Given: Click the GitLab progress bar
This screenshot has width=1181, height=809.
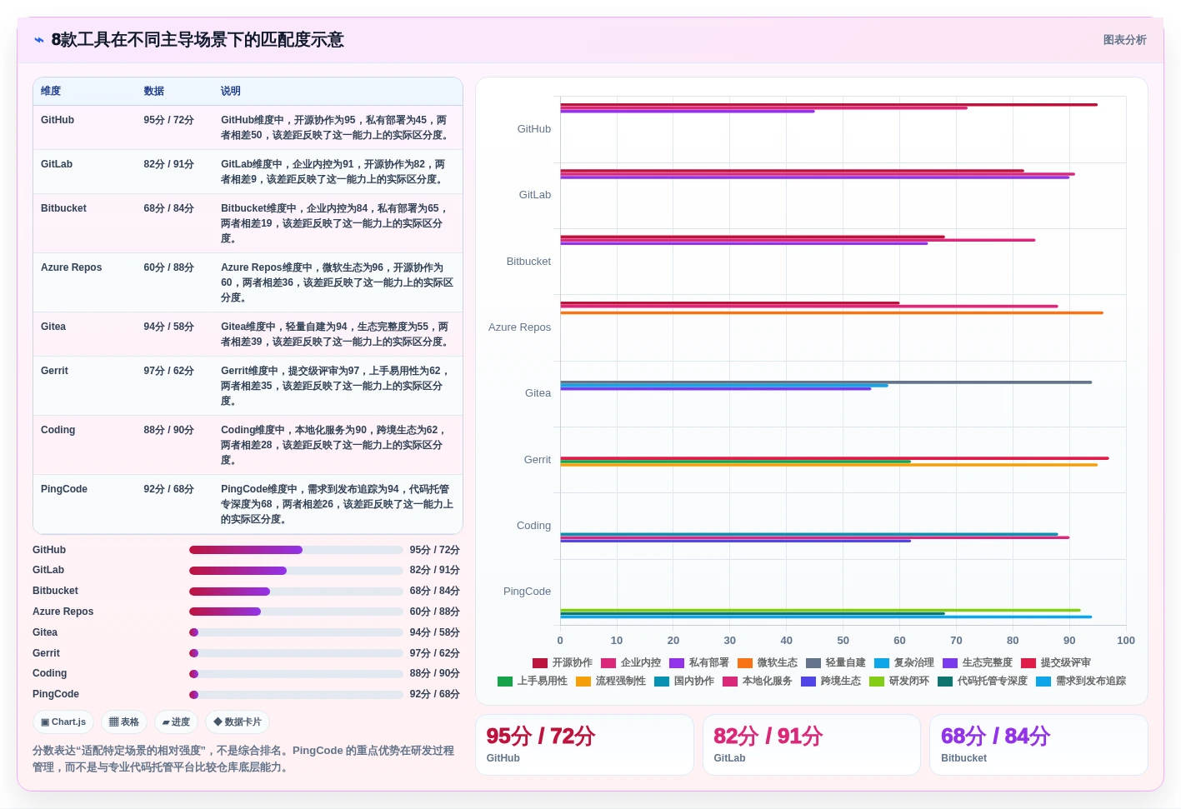Looking at the screenshot, I should pos(296,571).
